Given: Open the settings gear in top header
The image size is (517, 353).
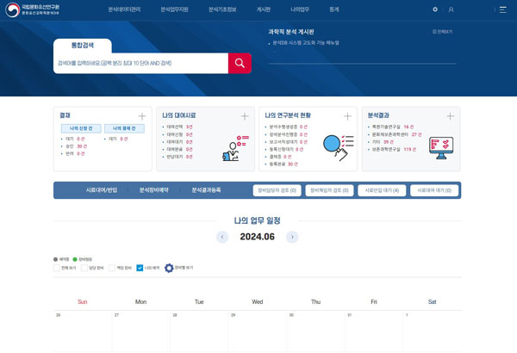Looking at the screenshot, I should tap(435, 9).
